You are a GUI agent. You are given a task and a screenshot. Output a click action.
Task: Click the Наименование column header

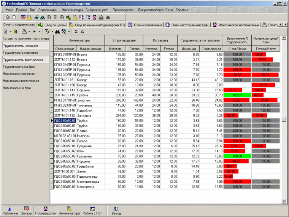coord(91,49)
